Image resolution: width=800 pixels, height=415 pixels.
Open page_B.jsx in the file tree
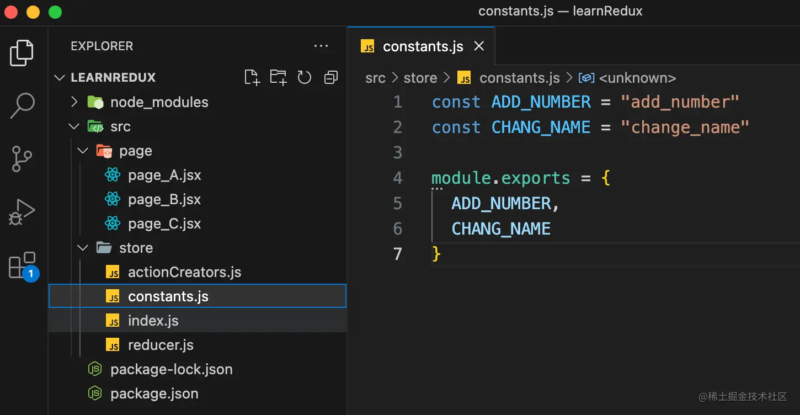(x=164, y=199)
